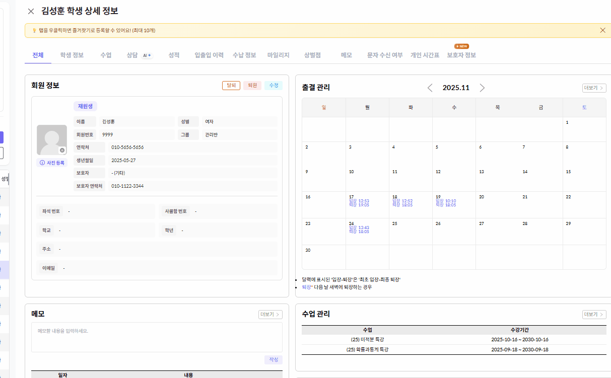
Task: Dismiss the yellow favorites tip banner
Action: click(602, 30)
